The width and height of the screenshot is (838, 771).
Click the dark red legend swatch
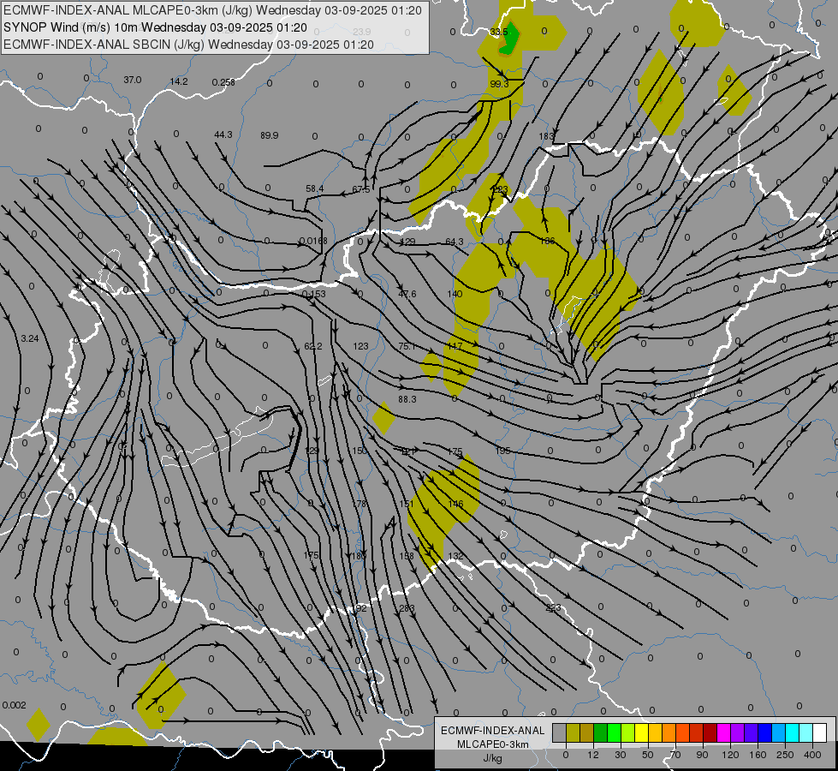click(x=710, y=733)
